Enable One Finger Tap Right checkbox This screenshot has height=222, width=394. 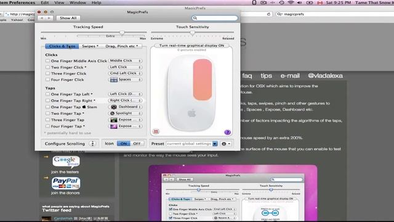pos(47,101)
